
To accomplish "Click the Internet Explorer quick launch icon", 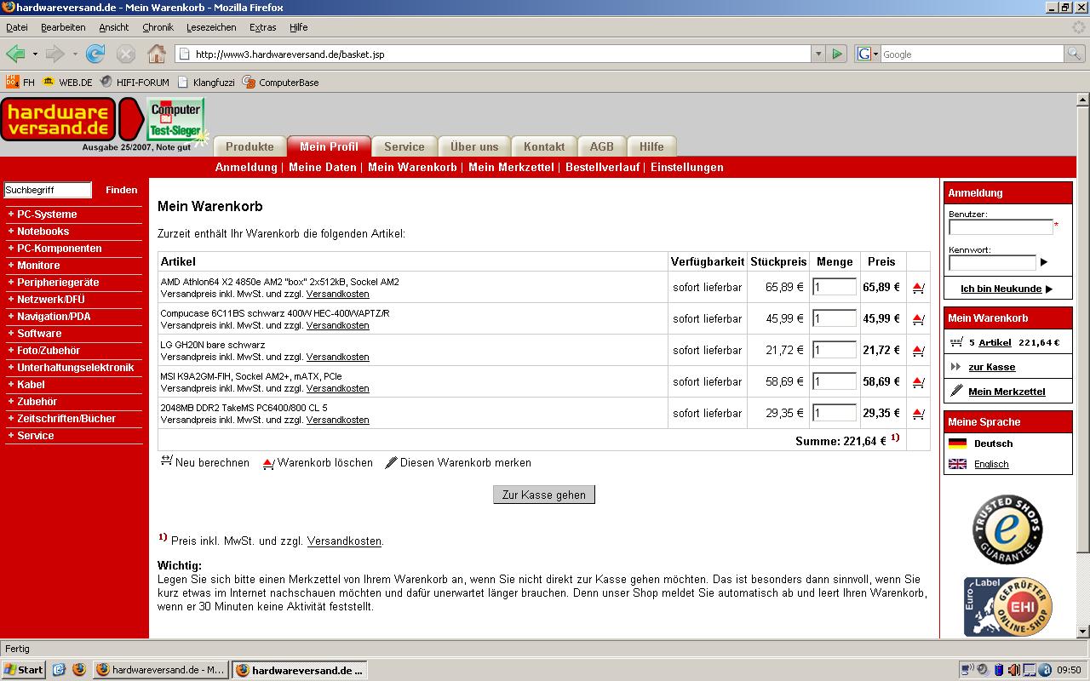I will tap(59, 670).
